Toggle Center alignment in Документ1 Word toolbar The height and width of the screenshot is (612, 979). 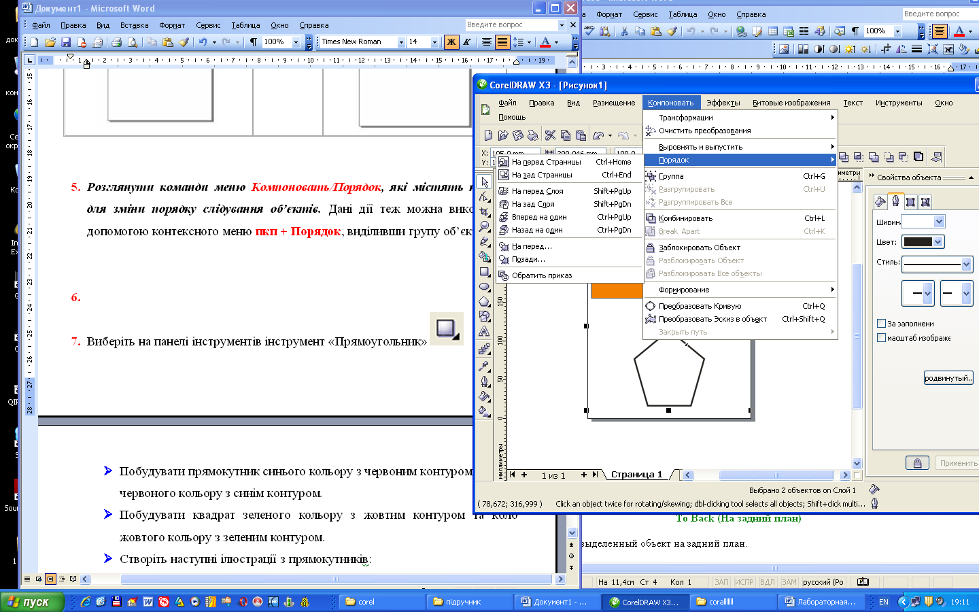click(486, 42)
